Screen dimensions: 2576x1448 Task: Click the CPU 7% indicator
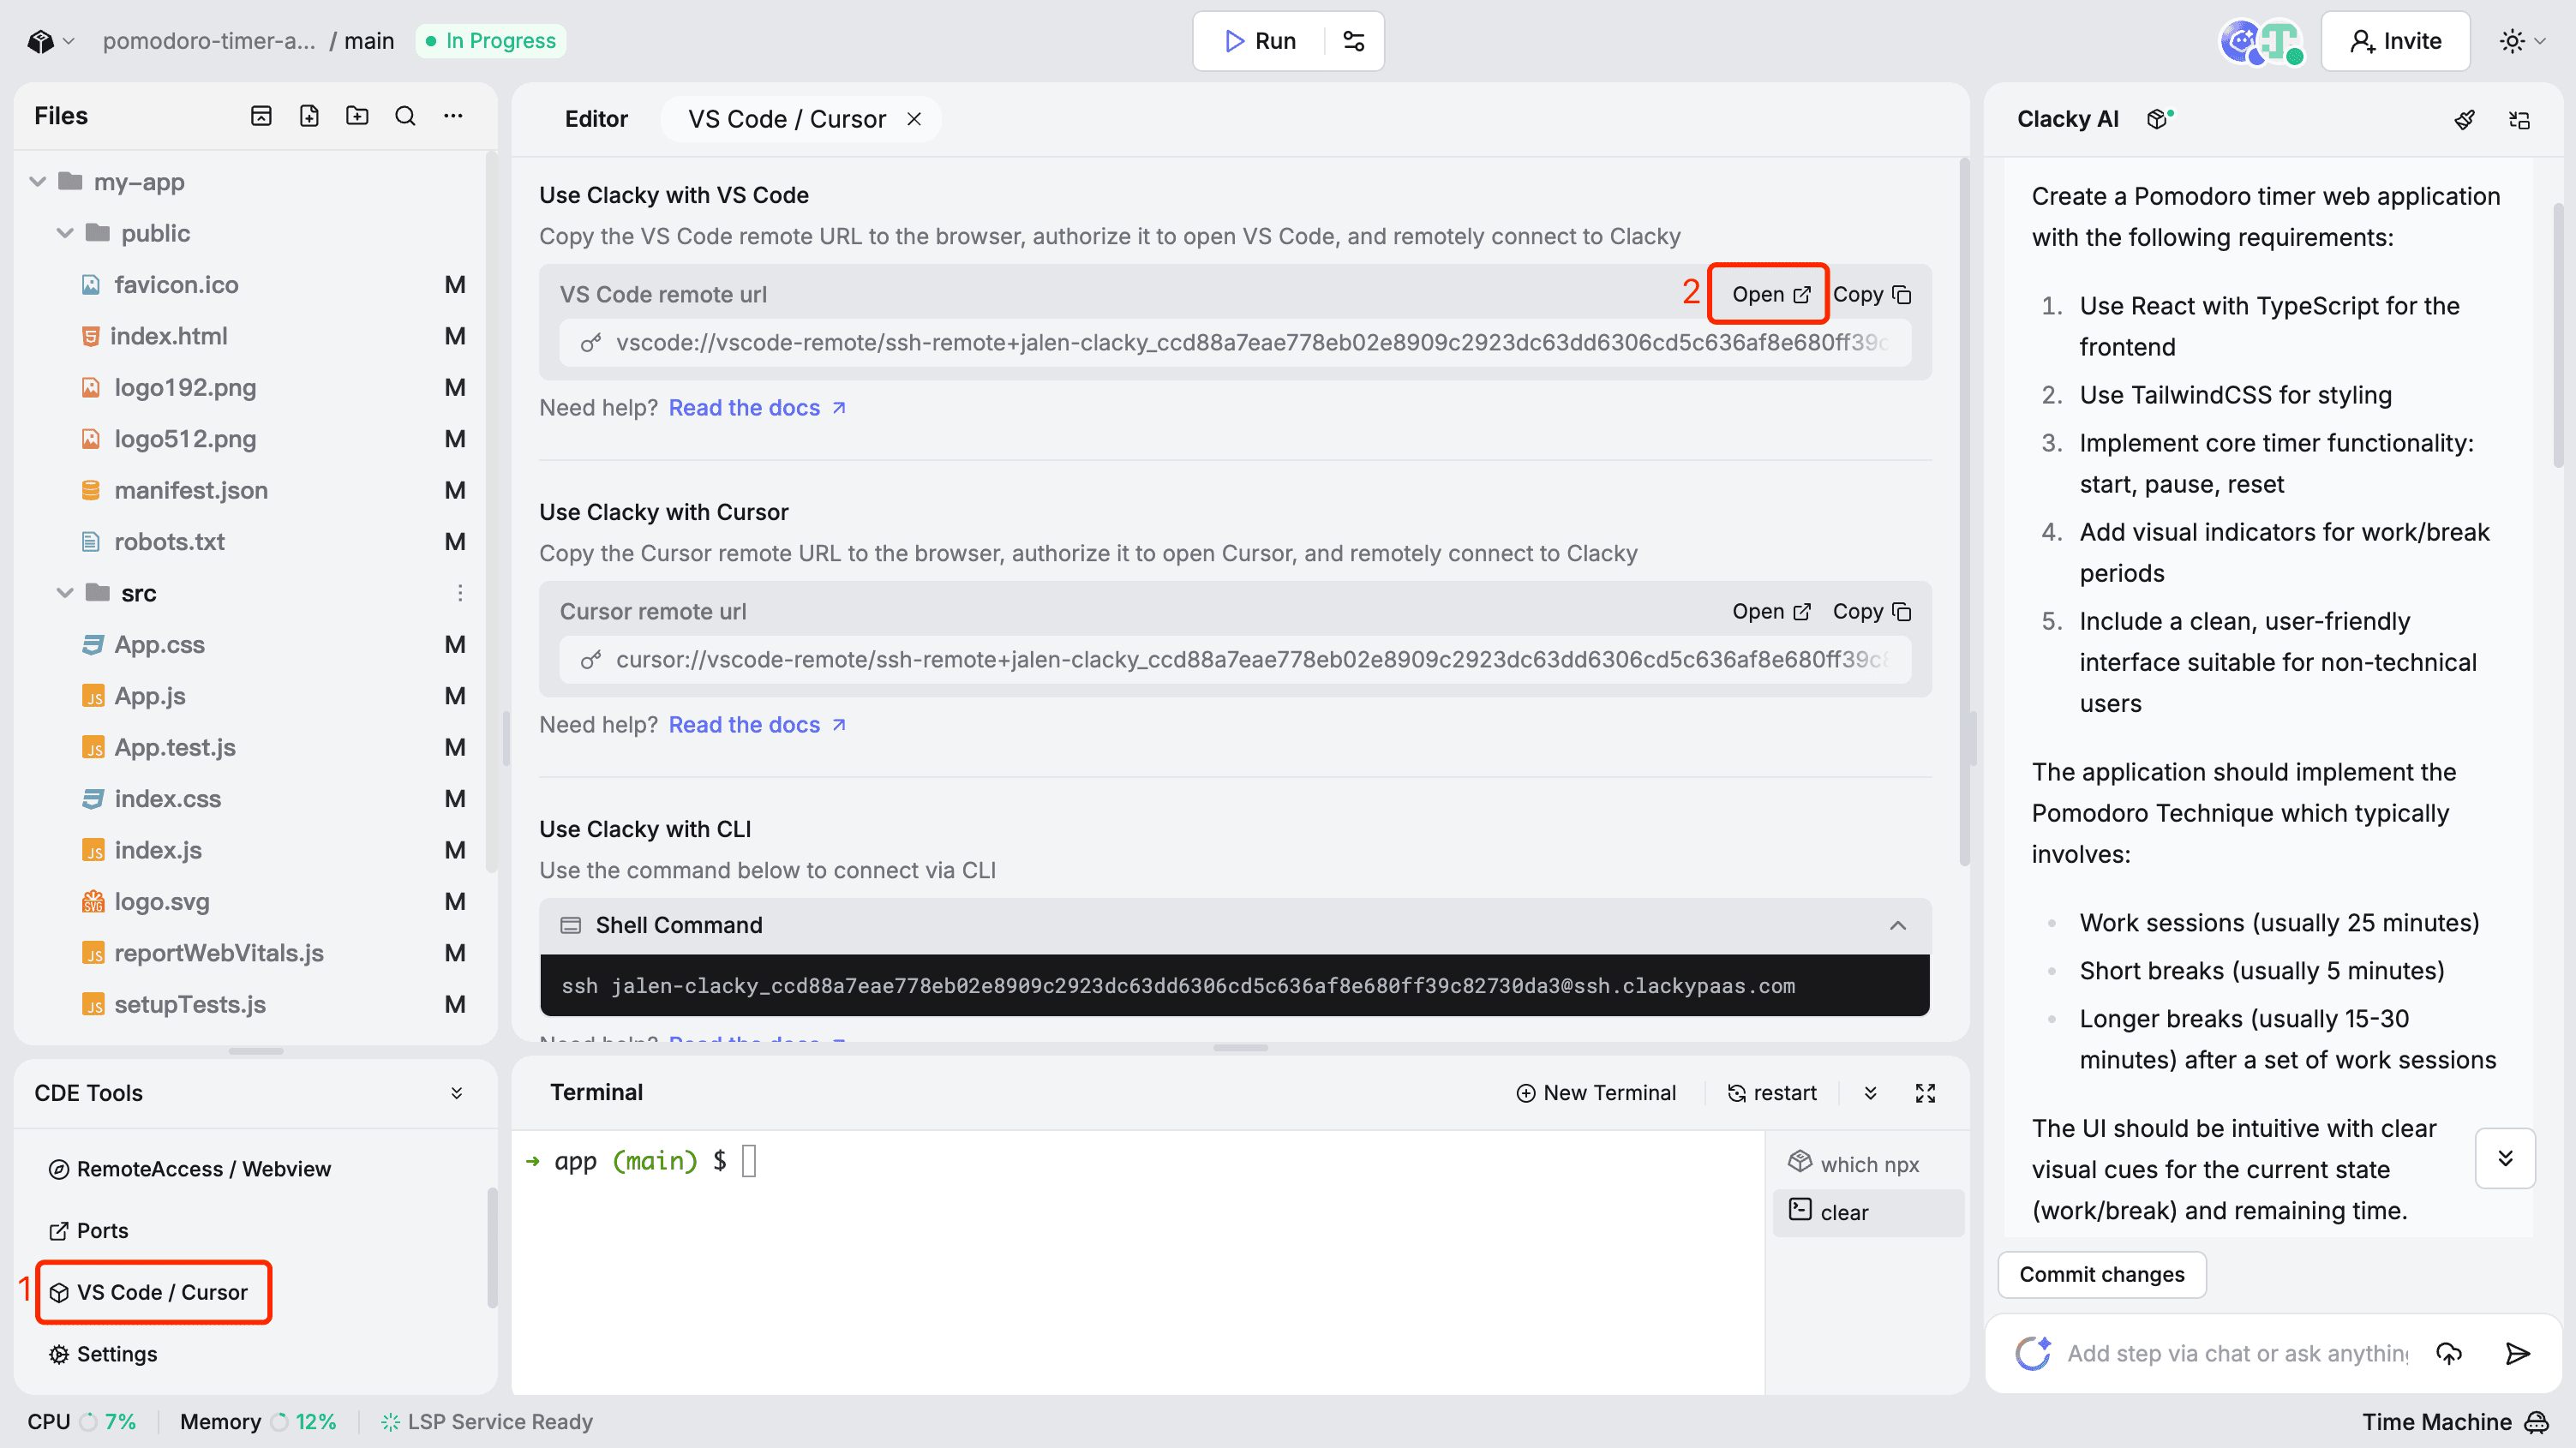pyautogui.click(x=81, y=1422)
